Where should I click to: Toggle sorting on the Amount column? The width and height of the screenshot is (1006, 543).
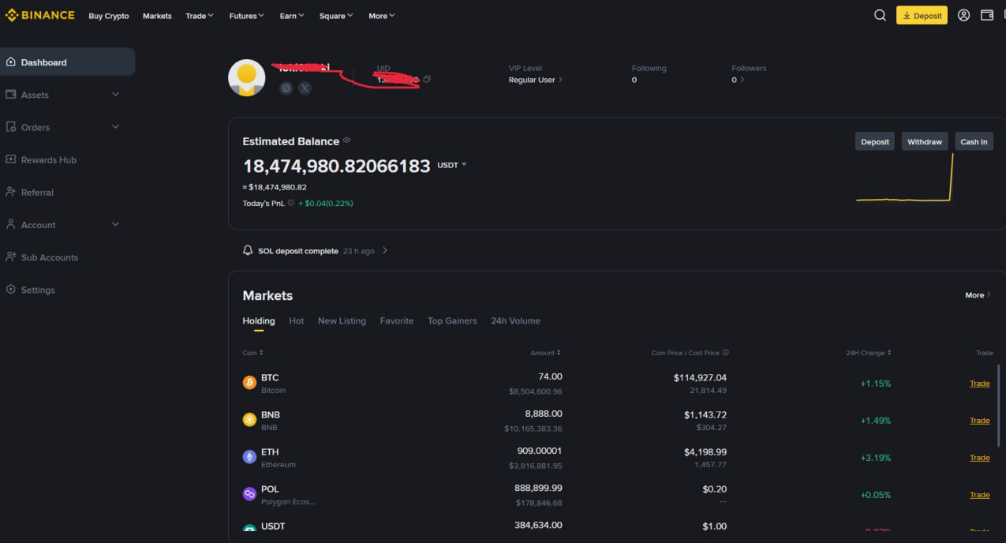(x=557, y=353)
